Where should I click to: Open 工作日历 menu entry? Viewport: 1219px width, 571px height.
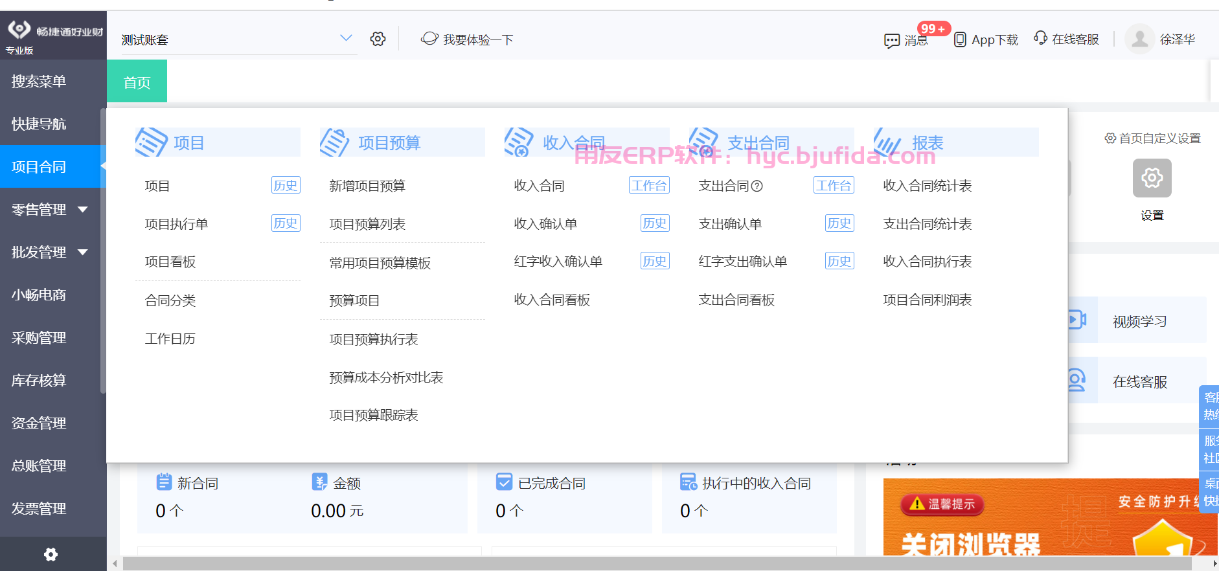170,339
